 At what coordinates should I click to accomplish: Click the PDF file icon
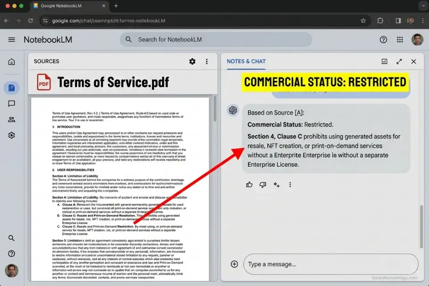tap(44, 82)
